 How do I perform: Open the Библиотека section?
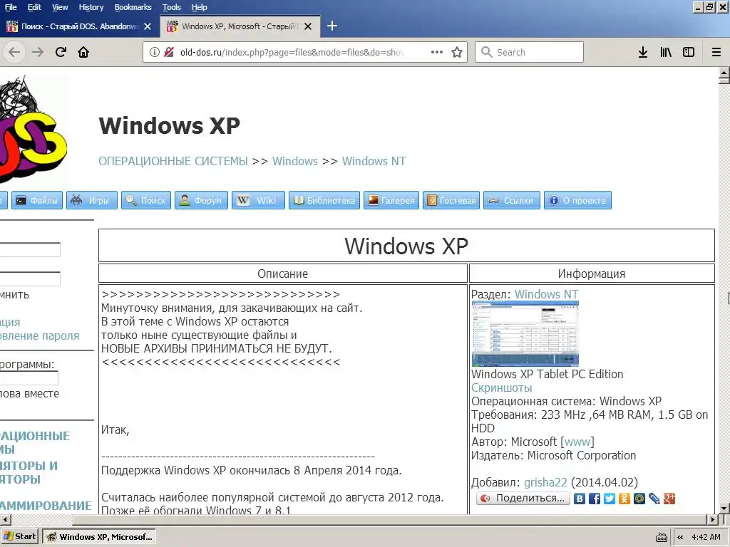[x=324, y=200]
